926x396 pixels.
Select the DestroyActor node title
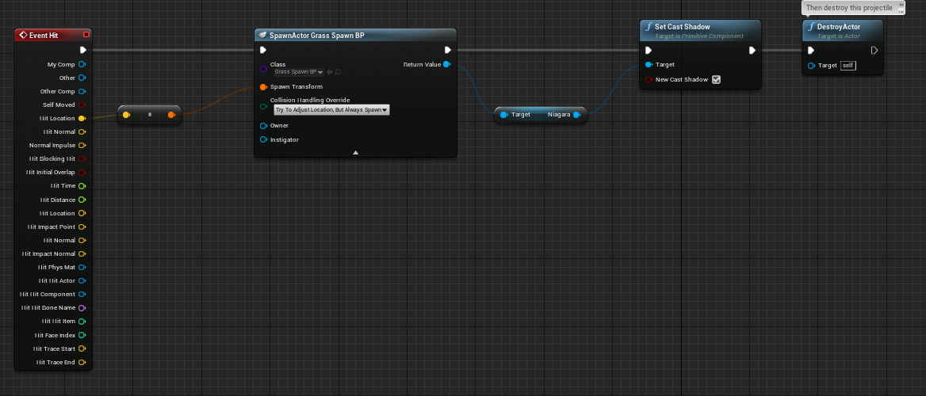pyautogui.click(x=839, y=27)
